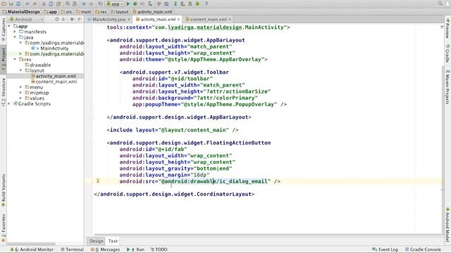This screenshot has height=253, width=451.
Task: Open the Event Log panel
Action: (x=385, y=249)
